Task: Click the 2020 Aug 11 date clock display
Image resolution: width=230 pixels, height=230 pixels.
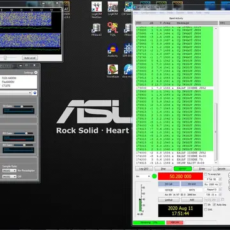Action: coord(180,211)
